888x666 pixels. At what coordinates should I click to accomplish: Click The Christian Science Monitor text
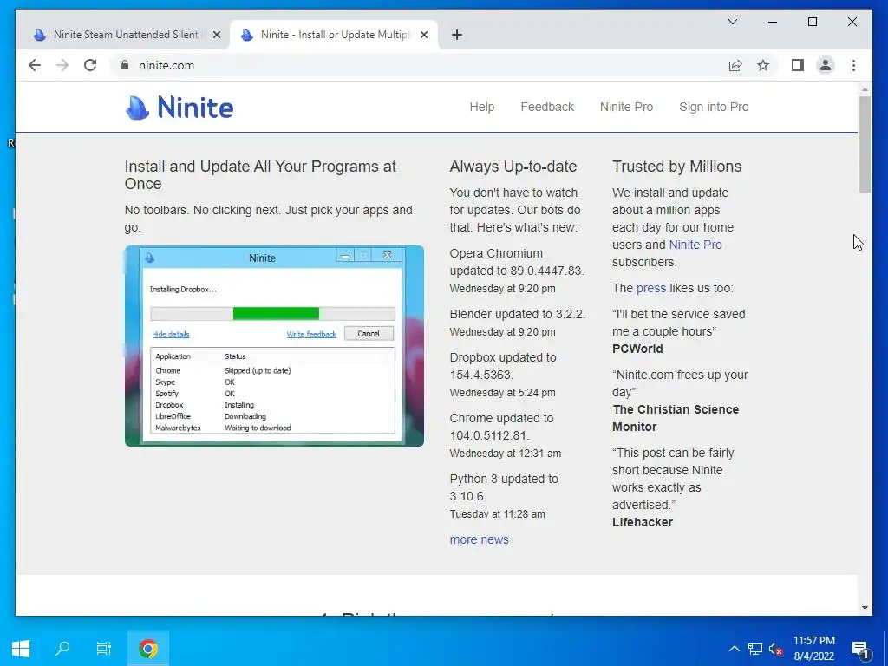(x=675, y=418)
